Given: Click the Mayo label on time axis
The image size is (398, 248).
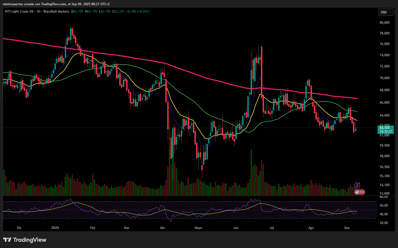Looking at the screenshot, I should pyautogui.click(x=198, y=228).
